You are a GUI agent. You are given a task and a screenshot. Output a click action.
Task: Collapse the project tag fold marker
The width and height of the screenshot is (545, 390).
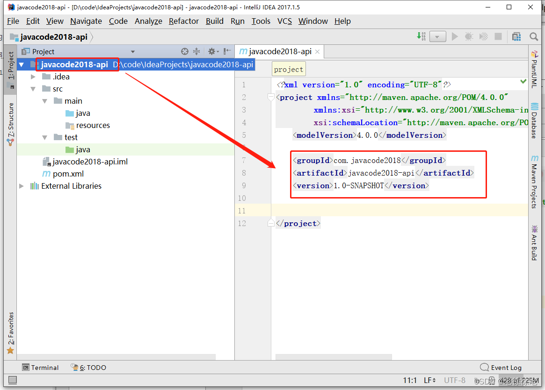pos(271,98)
